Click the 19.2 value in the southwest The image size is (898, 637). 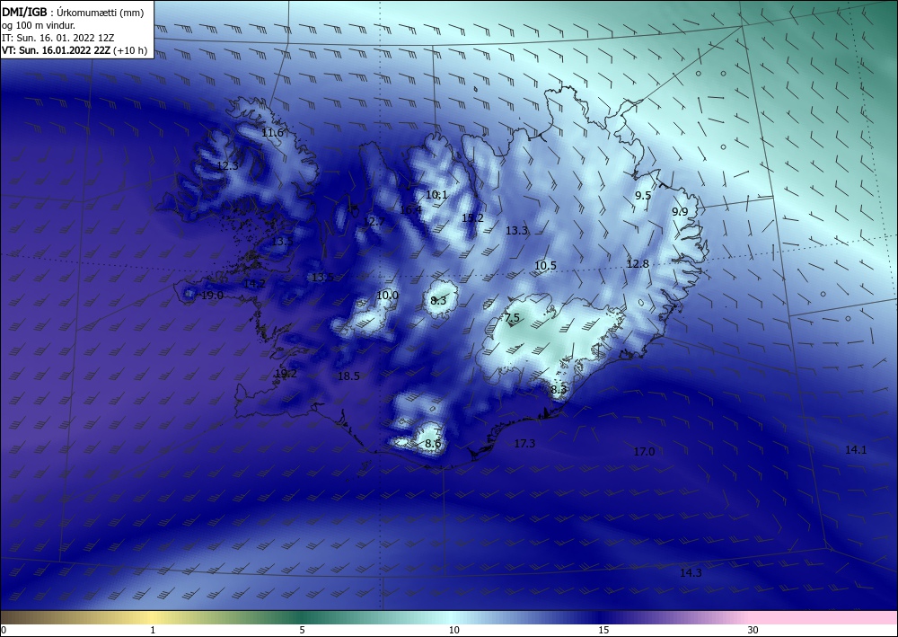(x=286, y=374)
